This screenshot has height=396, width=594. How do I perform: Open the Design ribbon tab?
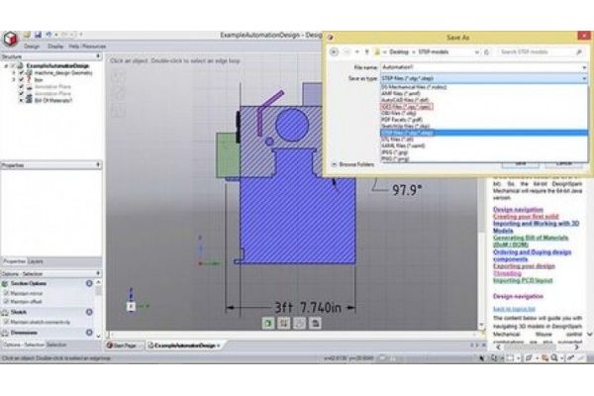(x=32, y=47)
